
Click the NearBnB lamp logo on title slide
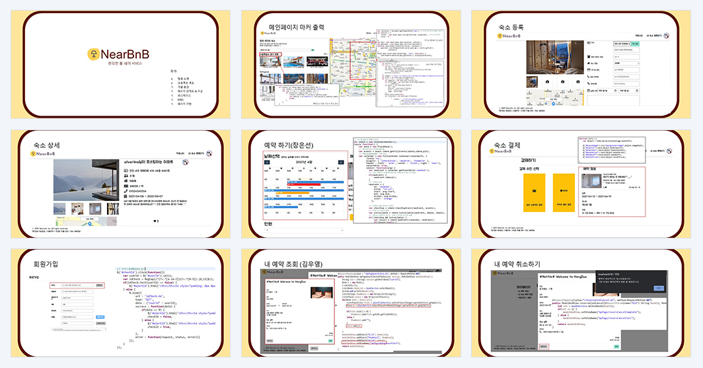[x=93, y=54]
